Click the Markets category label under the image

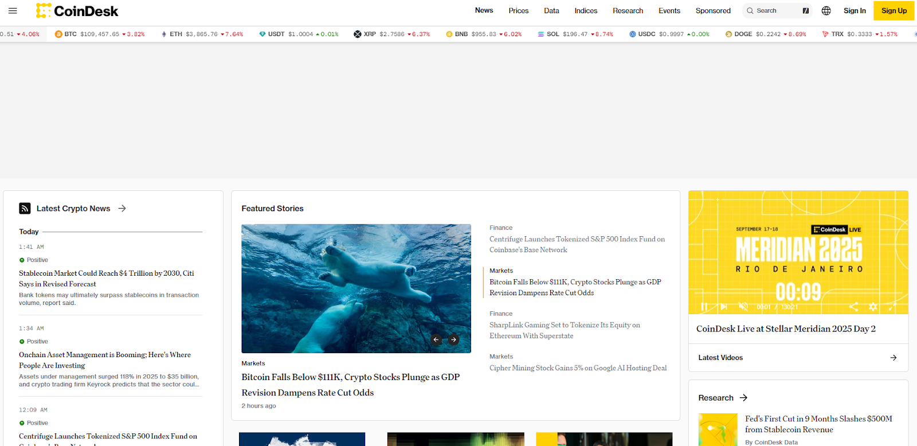click(x=253, y=363)
